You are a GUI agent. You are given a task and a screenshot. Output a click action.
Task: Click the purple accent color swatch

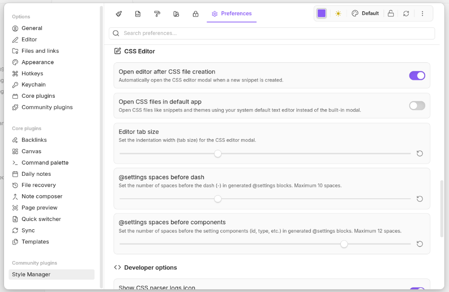[x=321, y=13]
